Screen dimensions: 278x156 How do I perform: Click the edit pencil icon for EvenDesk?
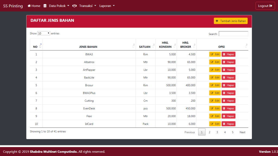(212, 108)
